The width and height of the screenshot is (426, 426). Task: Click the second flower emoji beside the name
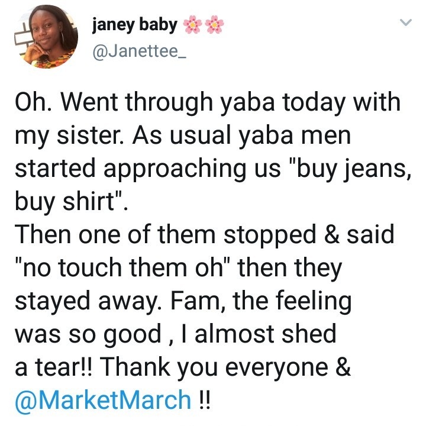click(217, 24)
